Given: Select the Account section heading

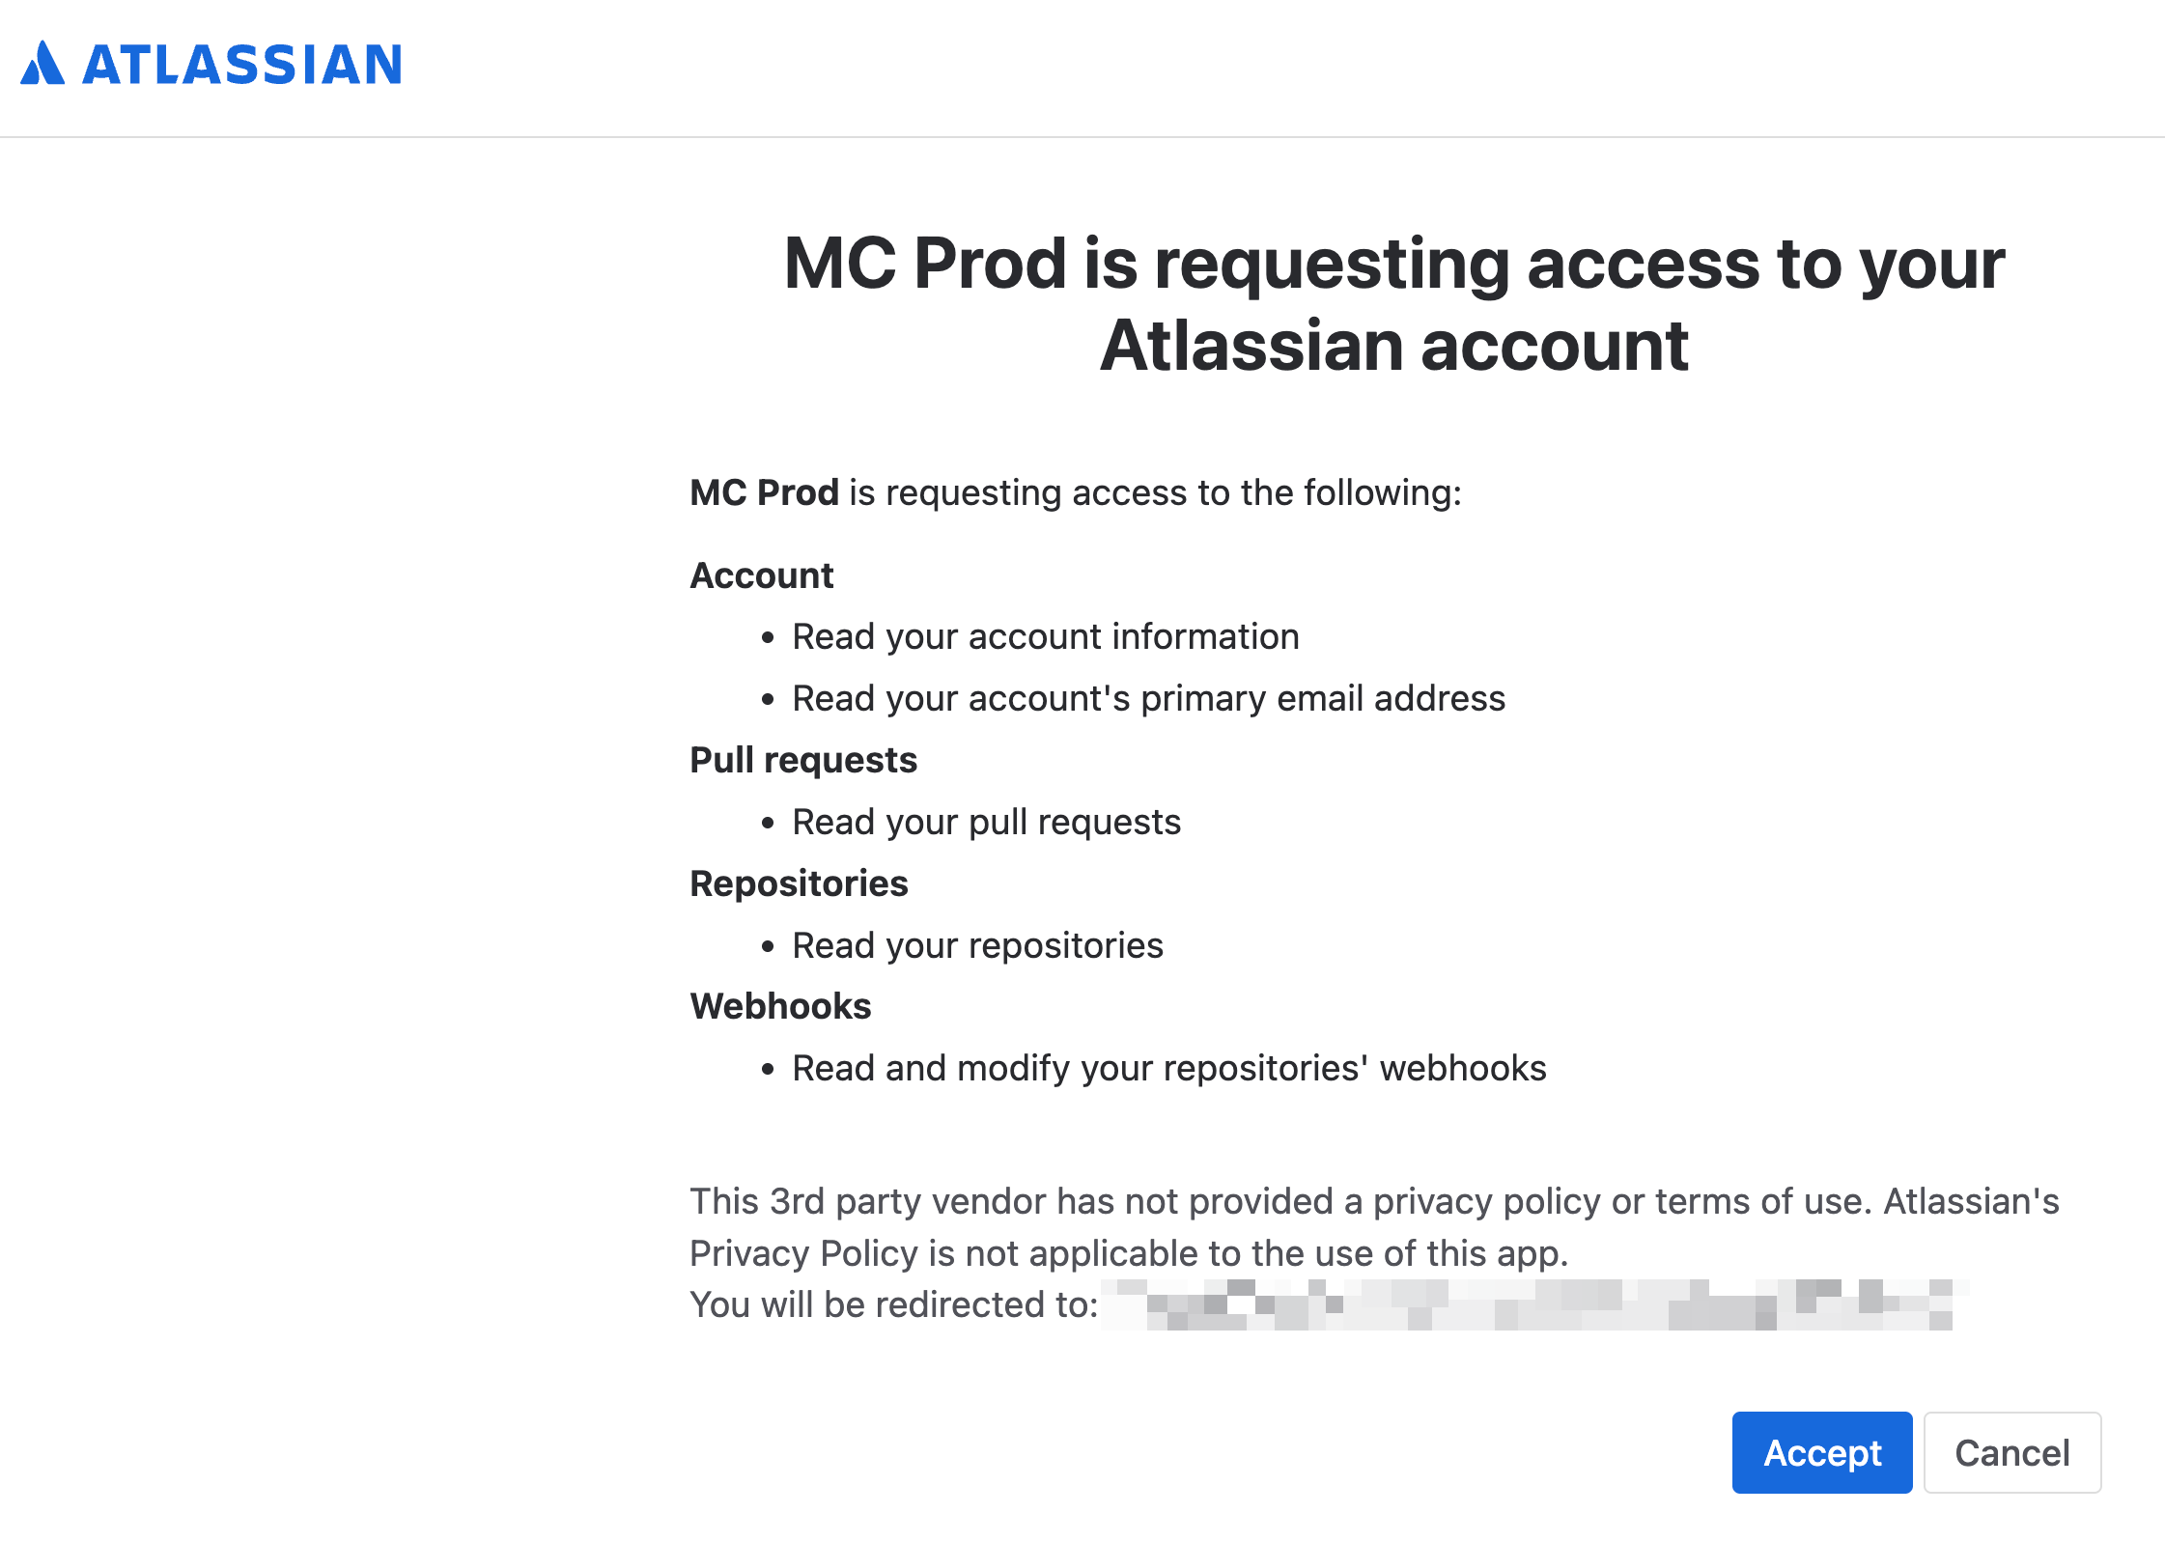Looking at the screenshot, I should pos(761,575).
